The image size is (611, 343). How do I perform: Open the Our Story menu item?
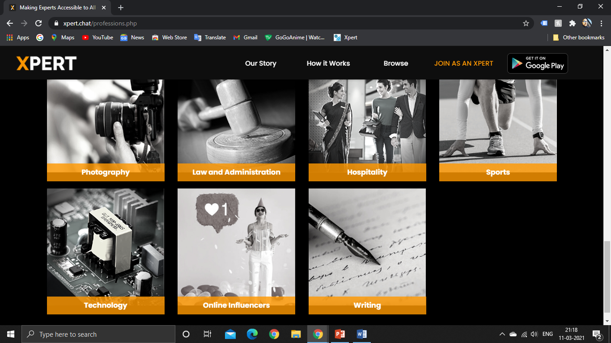(260, 63)
